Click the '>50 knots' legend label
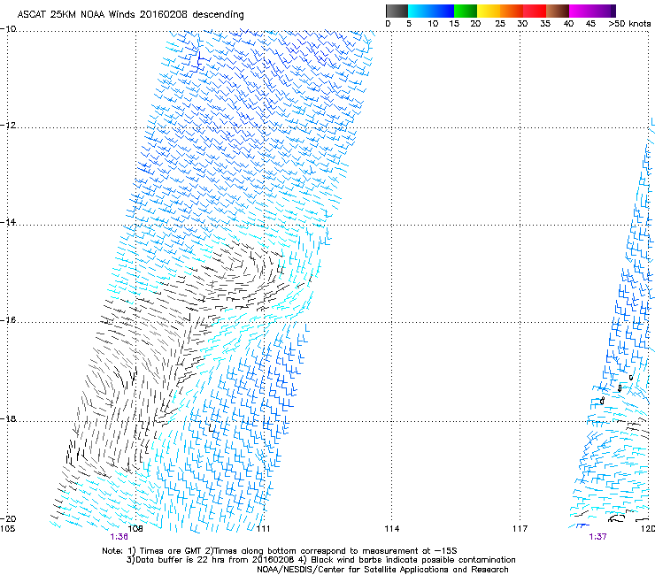655x575 pixels. tap(629, 24)
